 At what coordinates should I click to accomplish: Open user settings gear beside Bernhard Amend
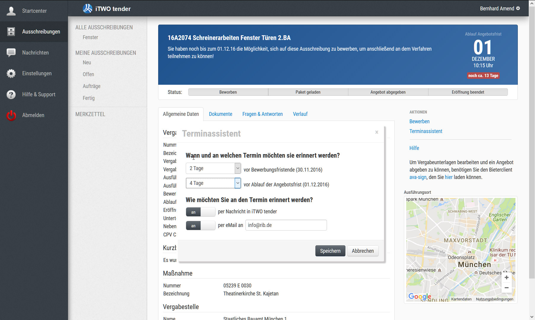518,8
